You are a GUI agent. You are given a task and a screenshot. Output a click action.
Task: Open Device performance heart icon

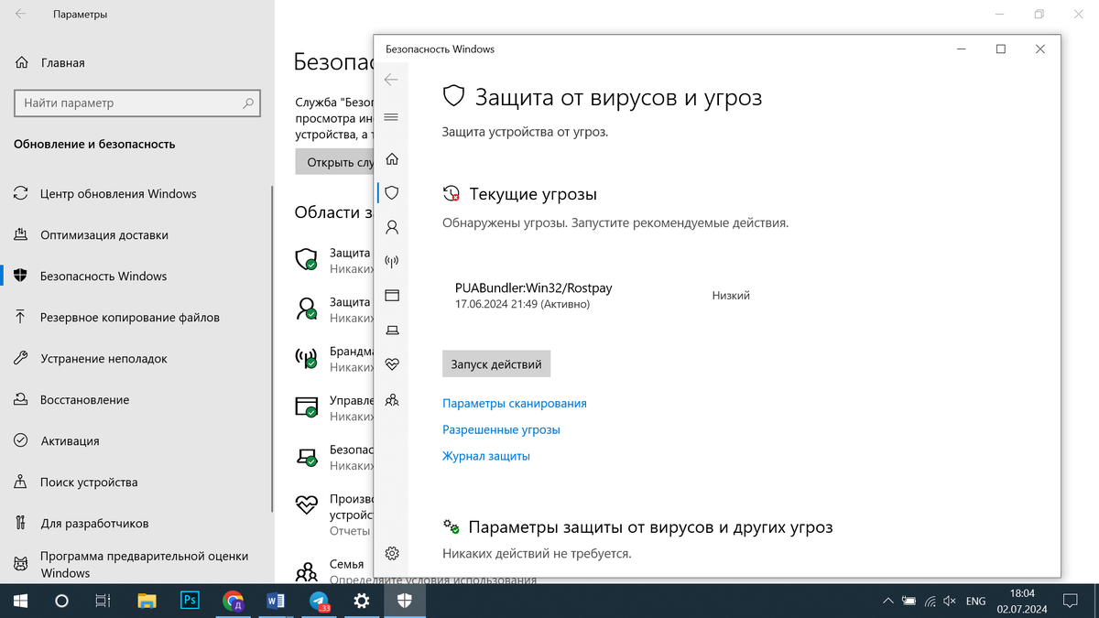pos(392,364)
